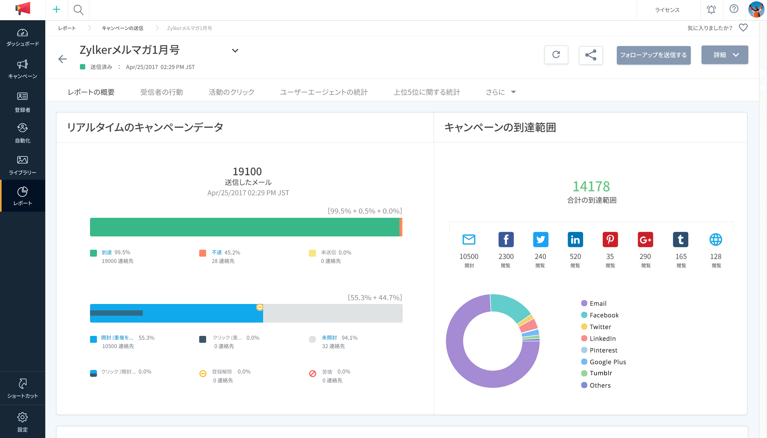The height and width of the screenshot is (438, 767).
Task: Open ショートカット in sidebar
Action: [x=23, y=388]
